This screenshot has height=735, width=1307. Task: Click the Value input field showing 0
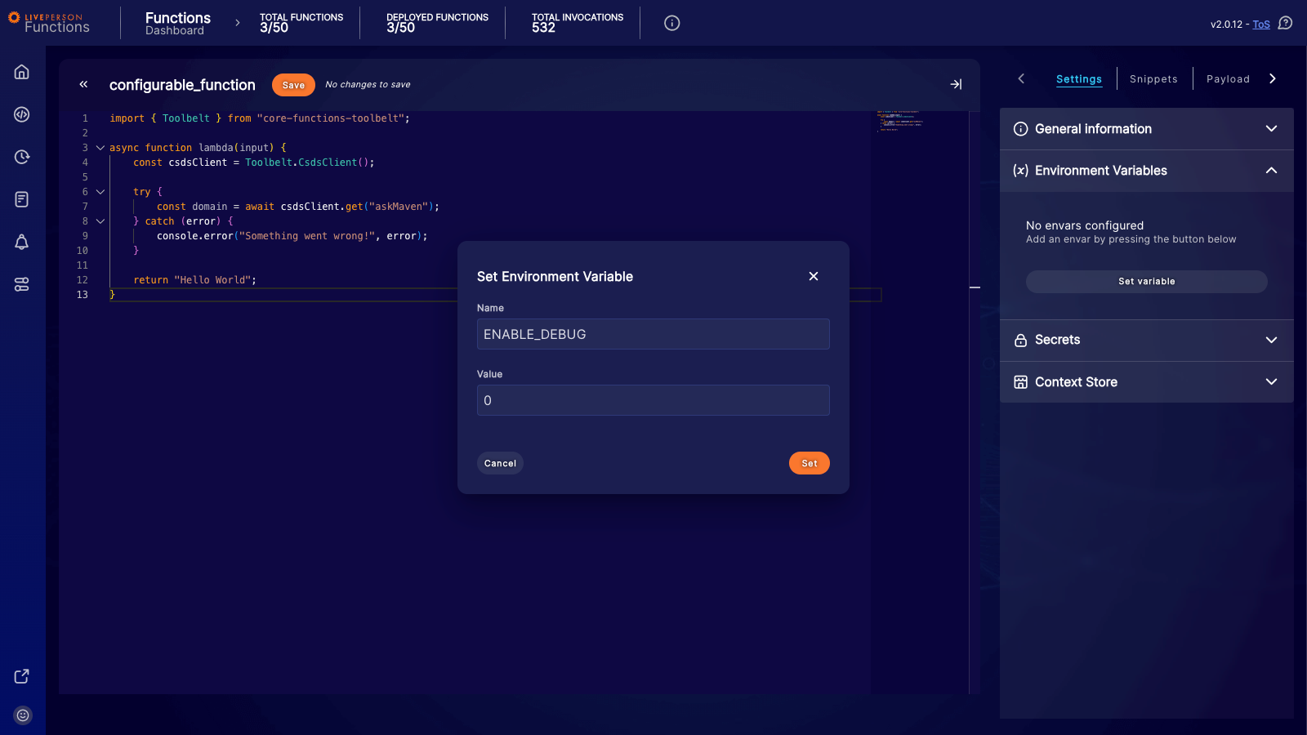pos(653,400)
